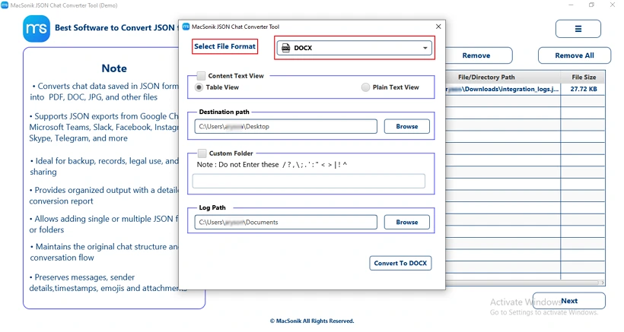Minimize the main MacSonik window
Image resolution: width=624 pixels, height=332 pixels.
pyautogui.click(x=571, y=5)
